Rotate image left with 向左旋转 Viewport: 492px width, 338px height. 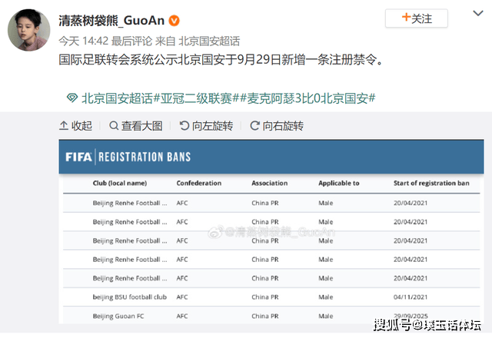click(184, 126)
